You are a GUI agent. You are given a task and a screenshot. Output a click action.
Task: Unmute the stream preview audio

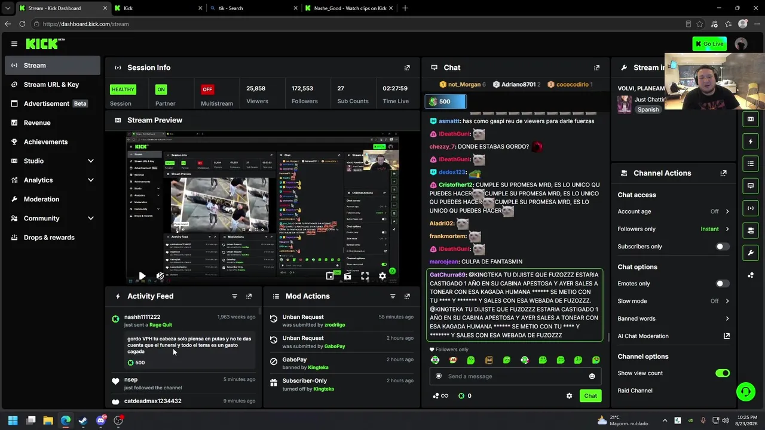160,276
